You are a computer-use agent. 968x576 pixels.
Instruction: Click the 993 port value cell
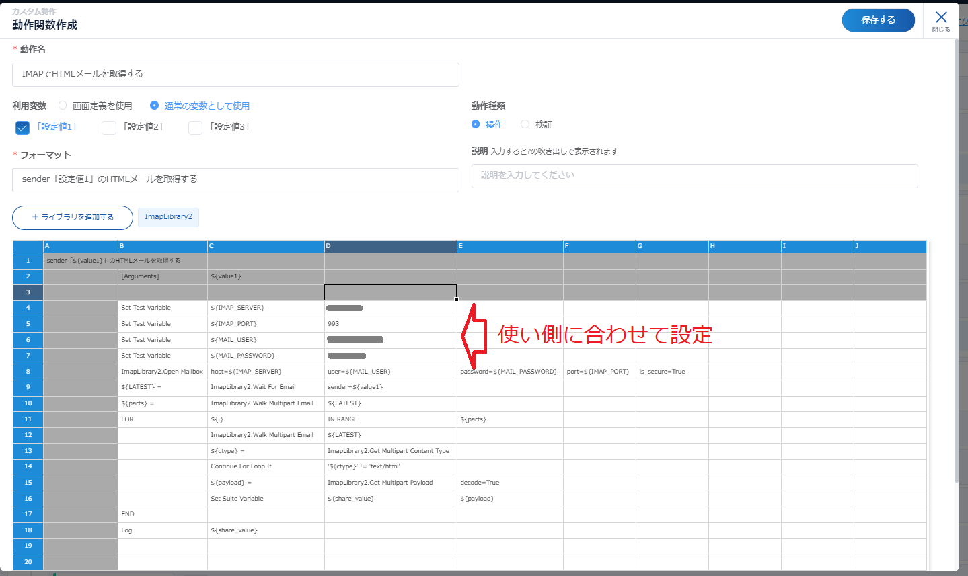(x=390, y=324)
